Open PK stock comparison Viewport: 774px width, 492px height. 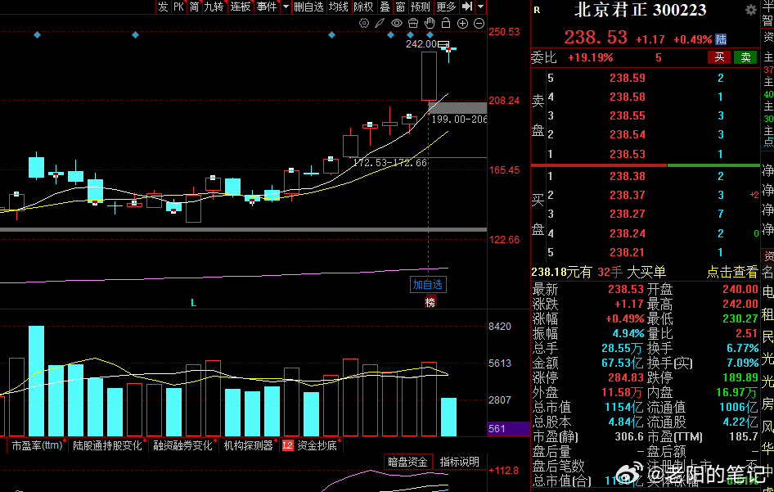178,7
